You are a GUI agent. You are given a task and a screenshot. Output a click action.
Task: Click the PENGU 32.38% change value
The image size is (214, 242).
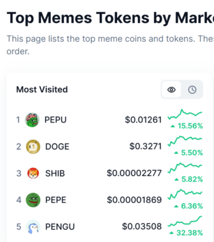click(190, 233)
